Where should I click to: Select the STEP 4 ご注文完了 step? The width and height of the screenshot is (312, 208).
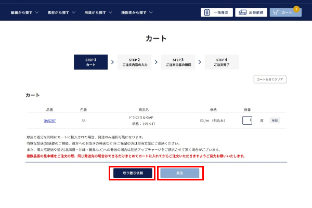(222, 62)
